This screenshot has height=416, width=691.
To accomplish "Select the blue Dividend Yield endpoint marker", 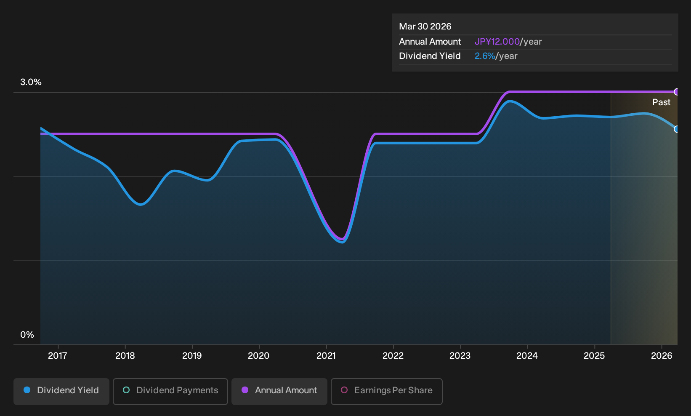I will click(x=677, y=129).
